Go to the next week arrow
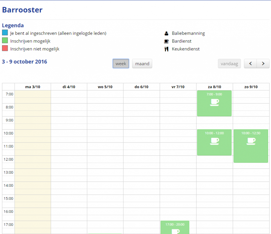This screenshot has height=234, width=271. coord(263,63)
